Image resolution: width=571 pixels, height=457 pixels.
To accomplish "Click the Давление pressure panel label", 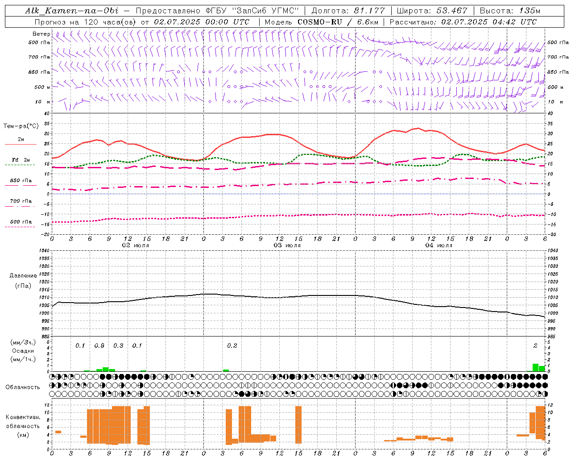I will pyautogui.click(x=23, y=276).
